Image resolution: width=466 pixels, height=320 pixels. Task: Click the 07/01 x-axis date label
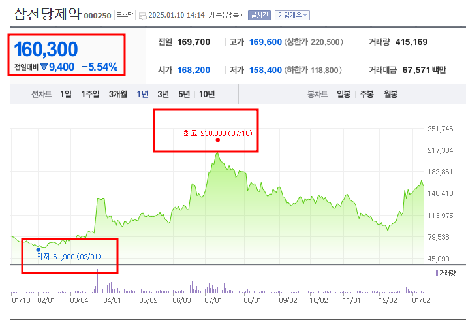(213, 300)
